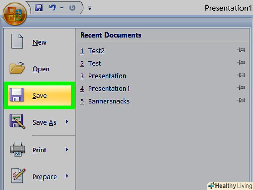253x190 pixels.
Task: Pin the Presentation recent document
Action: click(240, 76)
